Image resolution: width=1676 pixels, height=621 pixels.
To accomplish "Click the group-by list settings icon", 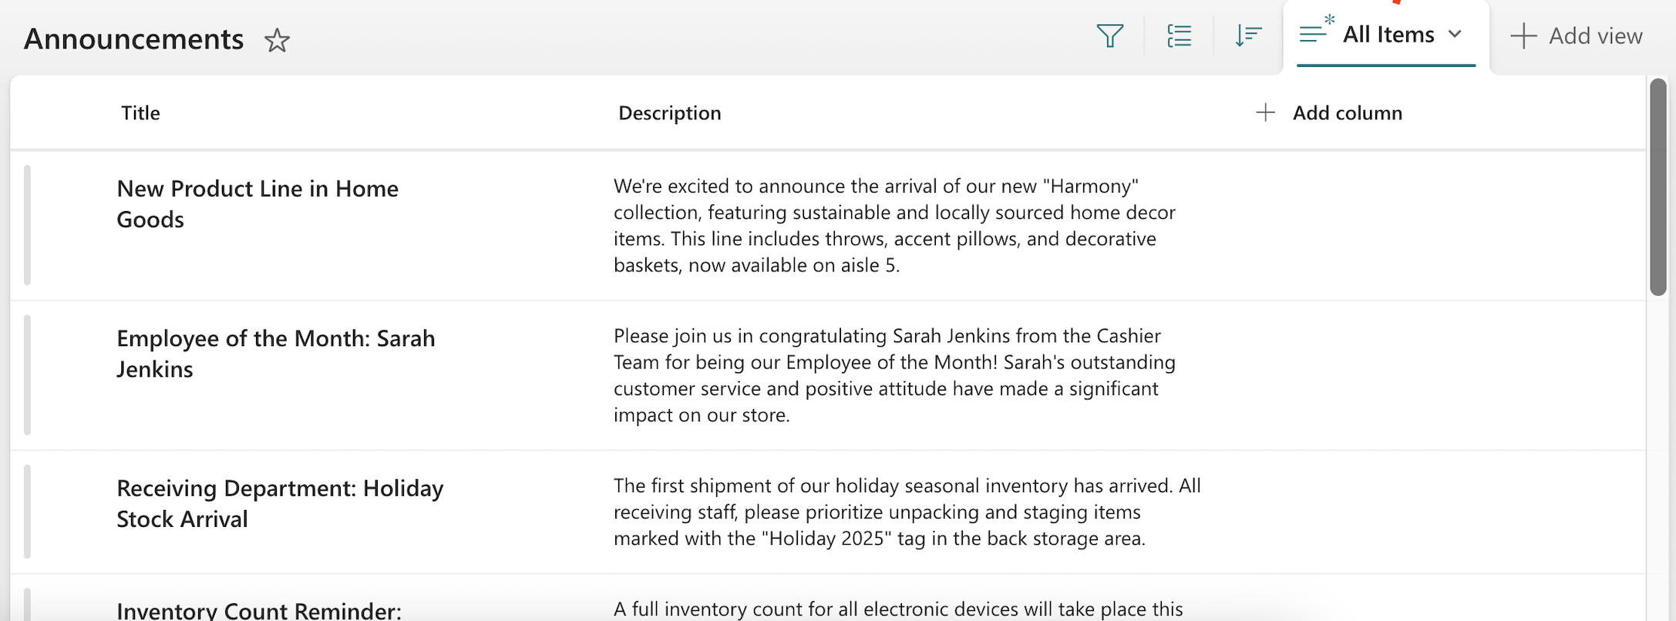I will coord(1180,35).
